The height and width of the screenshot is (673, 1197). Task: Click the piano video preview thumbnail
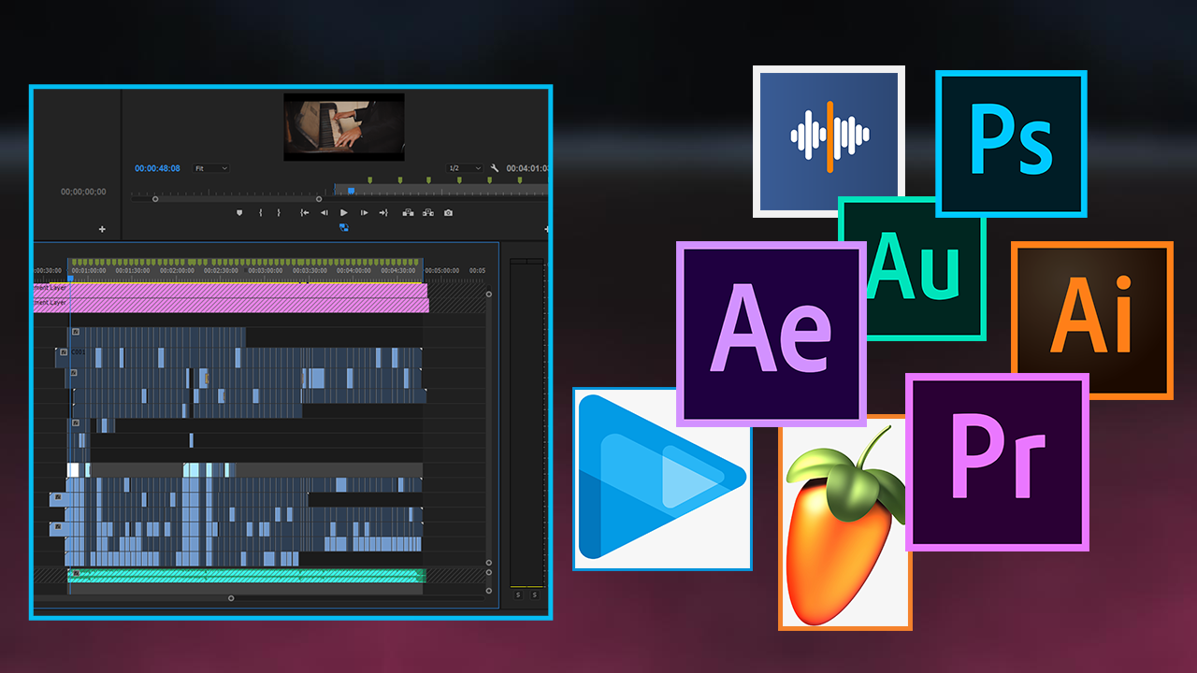[344, 126]
